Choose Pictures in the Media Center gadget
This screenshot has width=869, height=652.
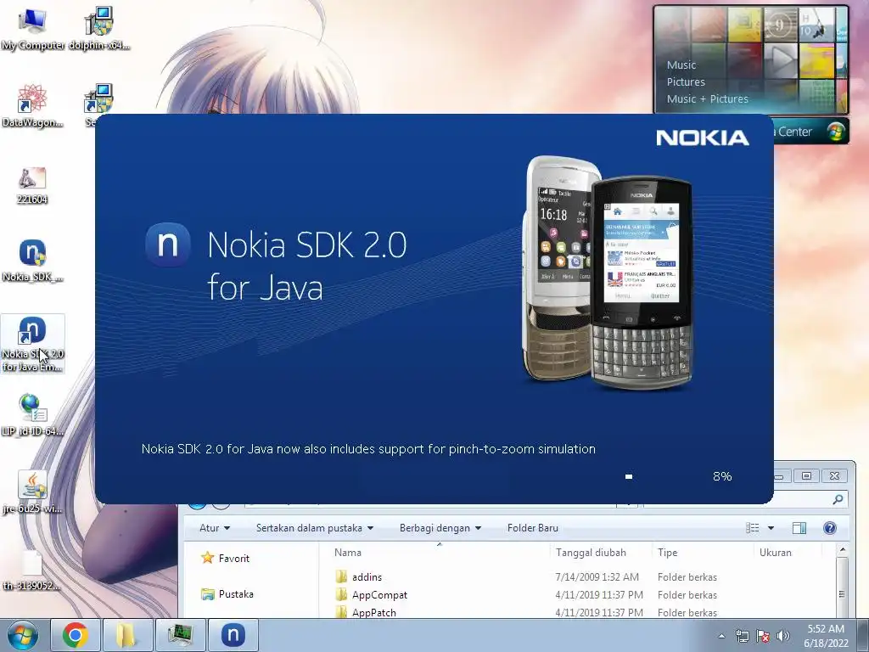coord(686,81)
